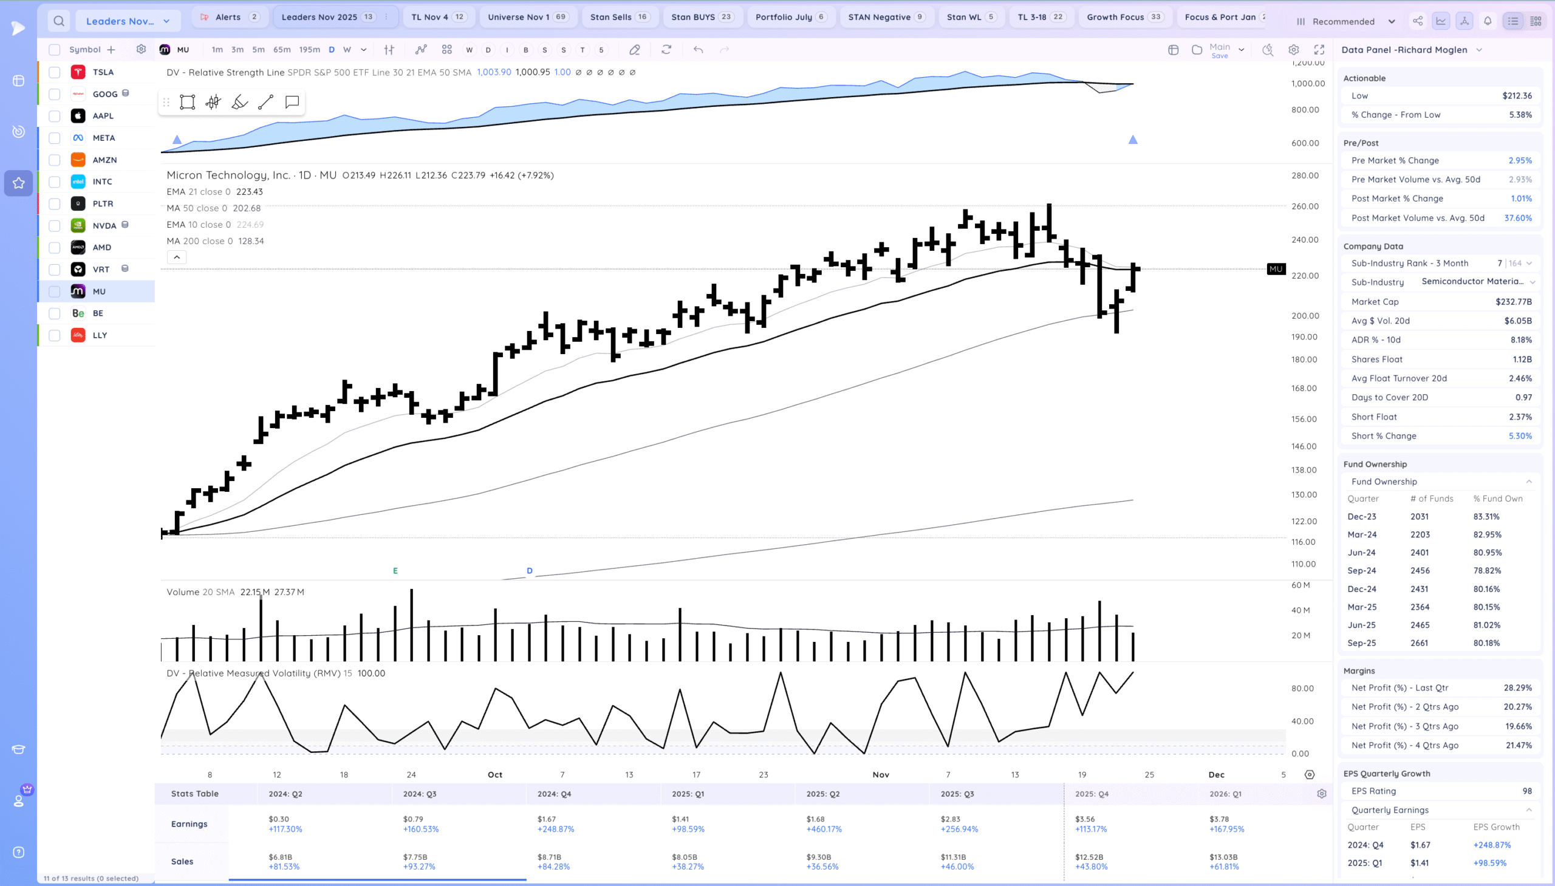Viewport: 1555px width, 886px height.
Task: Click the notification bell icon
Action: click(x=1488, y=21)
